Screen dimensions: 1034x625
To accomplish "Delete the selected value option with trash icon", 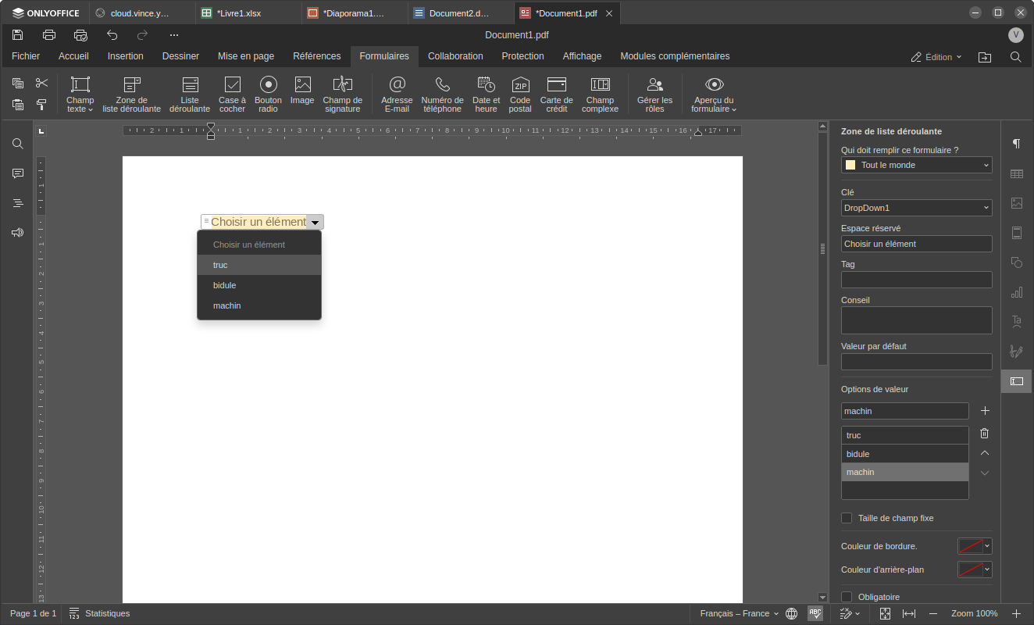I will (984, 434).
